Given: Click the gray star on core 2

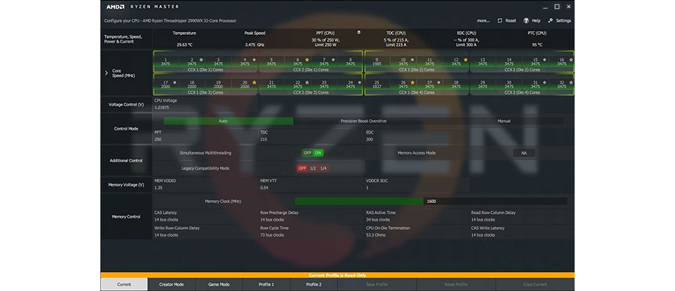Looking at the screenshot, I should point(201,60).
